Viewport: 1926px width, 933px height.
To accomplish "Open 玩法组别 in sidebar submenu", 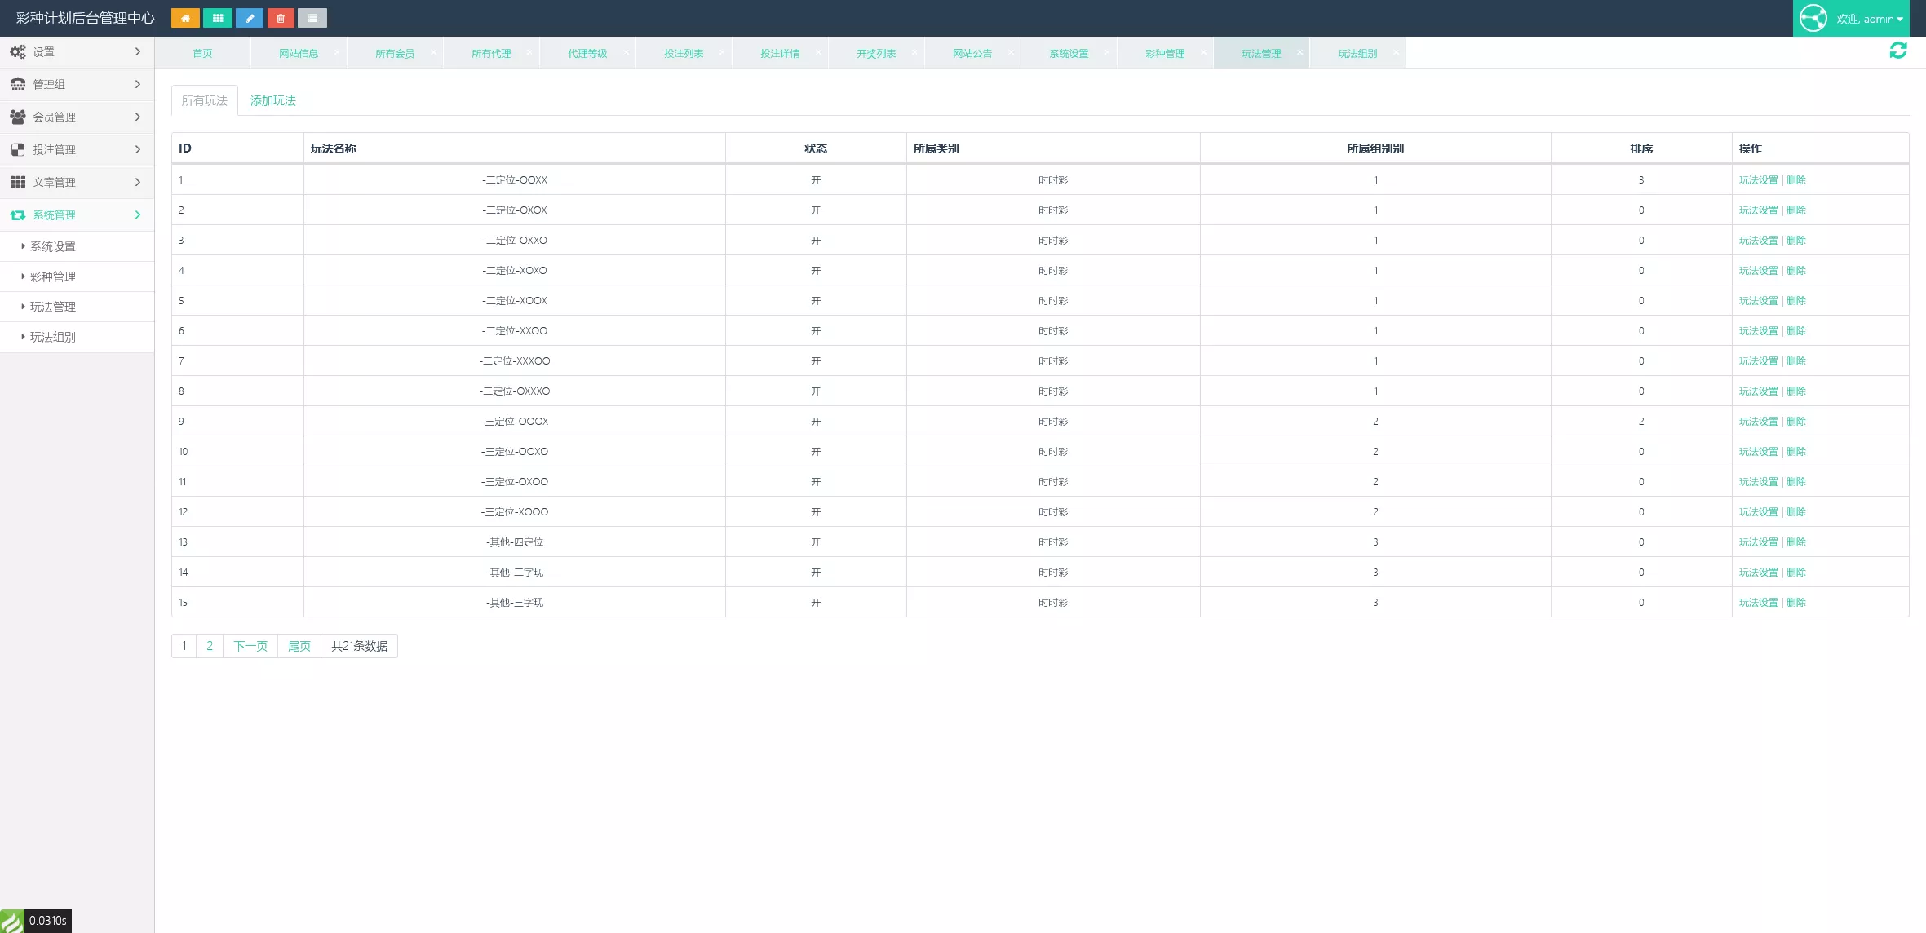I will [x=53, y=337].
